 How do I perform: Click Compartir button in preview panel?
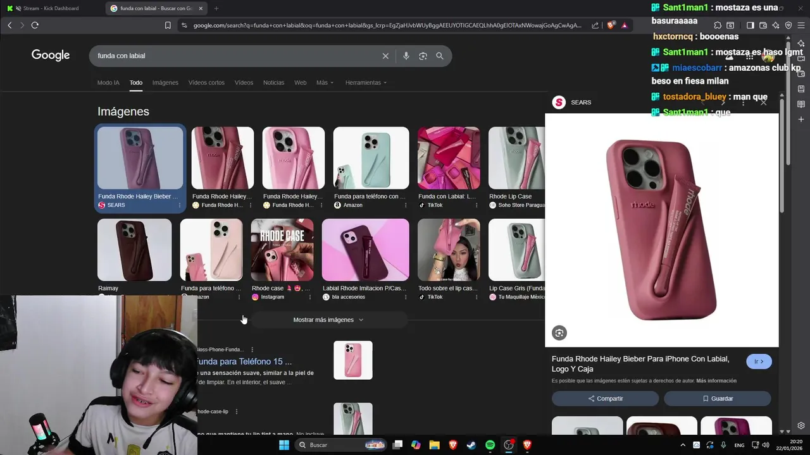click(605, 399)
